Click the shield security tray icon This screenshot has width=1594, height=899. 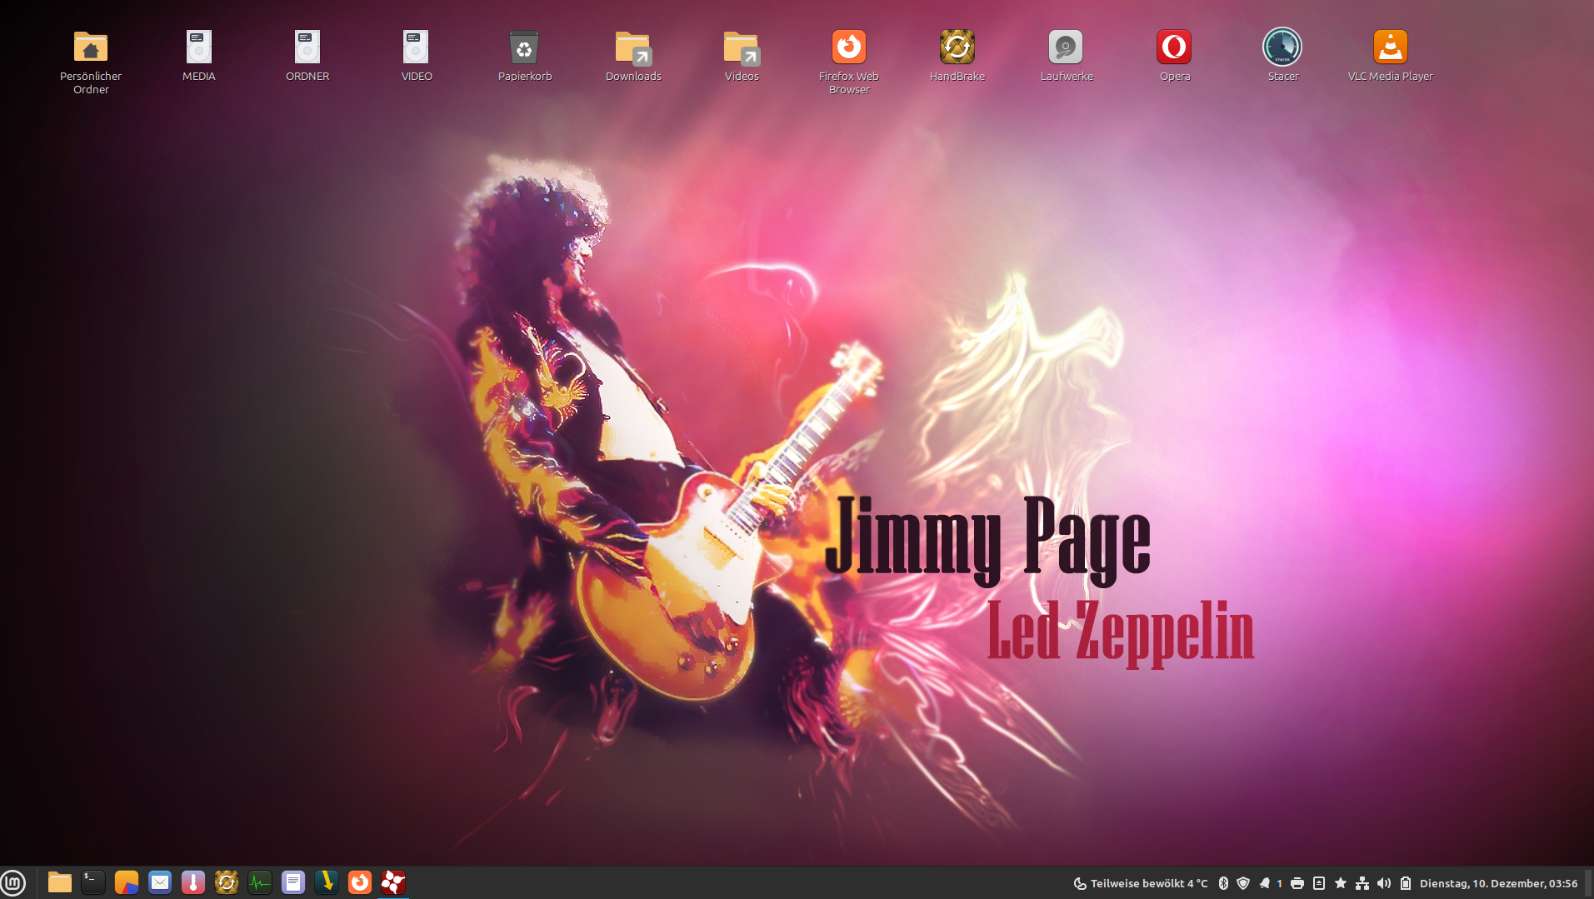(1243, 883)
